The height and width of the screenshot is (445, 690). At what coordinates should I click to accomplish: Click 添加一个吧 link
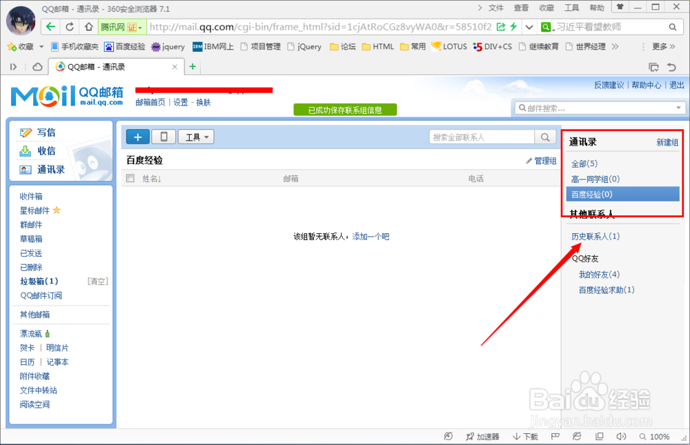click(x=371, y=237)
